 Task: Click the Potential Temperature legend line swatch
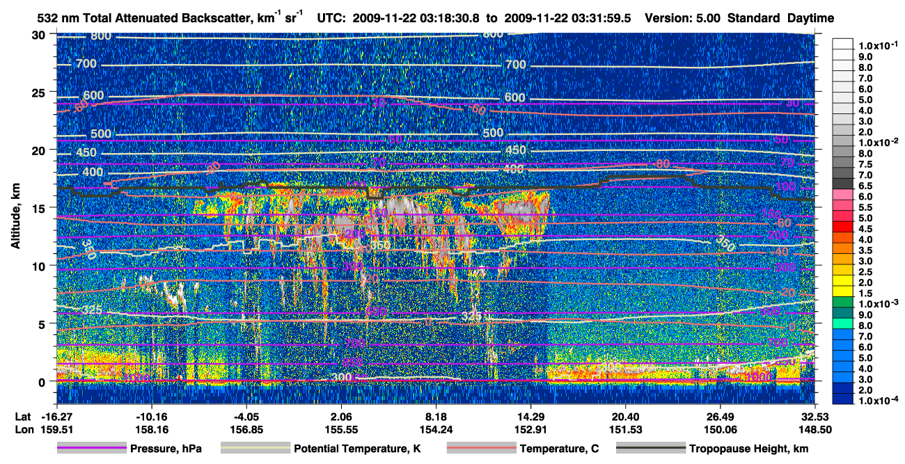tap(255, 449)
